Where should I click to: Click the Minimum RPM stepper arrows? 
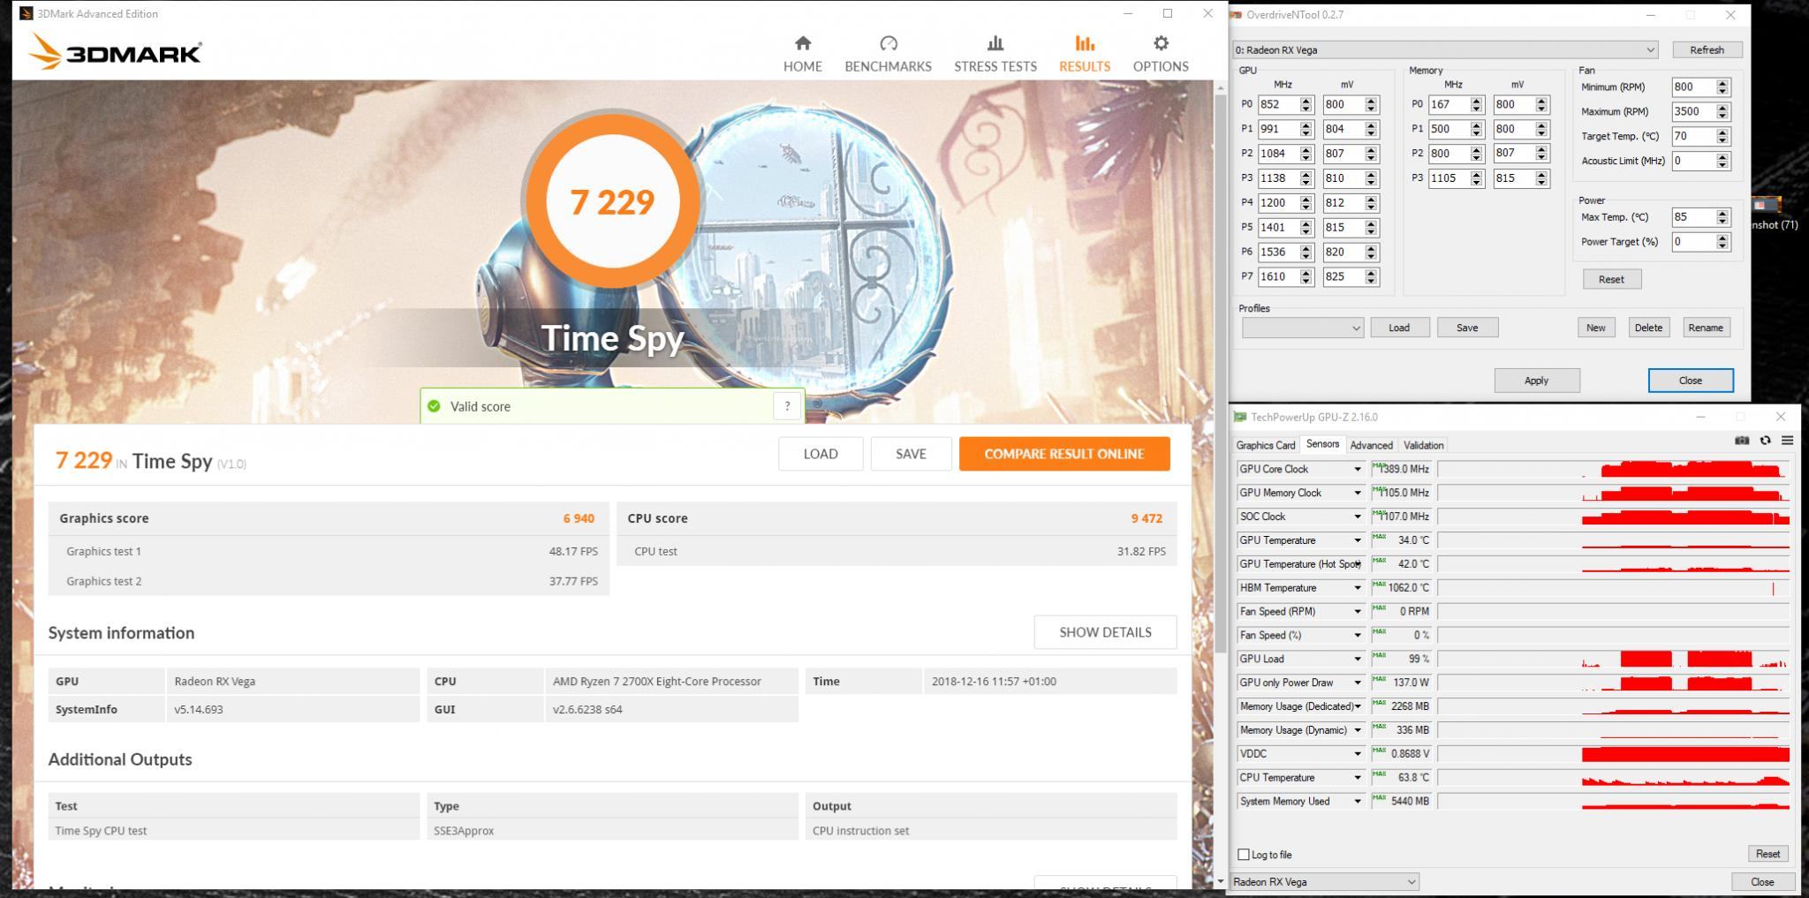1722,87
